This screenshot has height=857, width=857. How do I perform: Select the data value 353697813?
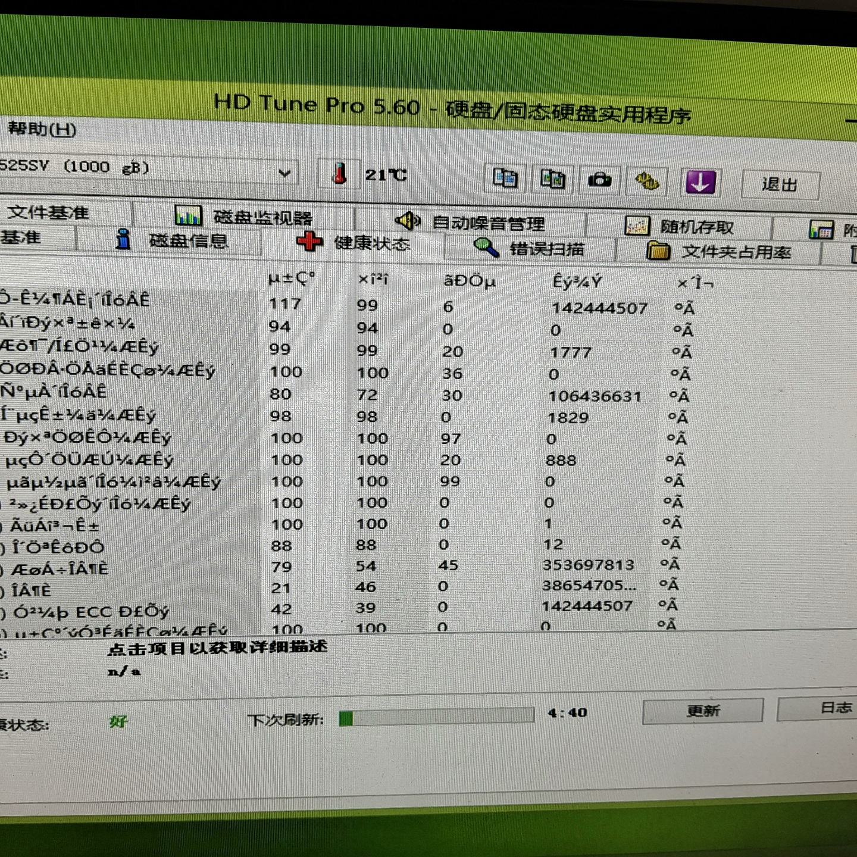(589, 565)
